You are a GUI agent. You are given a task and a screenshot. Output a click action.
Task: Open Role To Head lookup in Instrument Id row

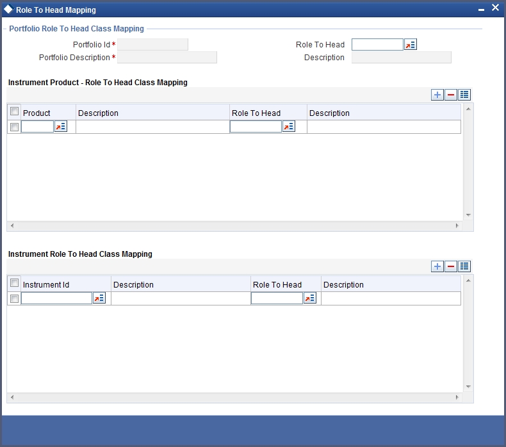310,298
